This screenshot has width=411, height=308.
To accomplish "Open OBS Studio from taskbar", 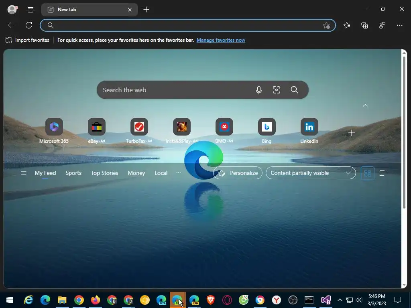I will click(x=293, y=300).
